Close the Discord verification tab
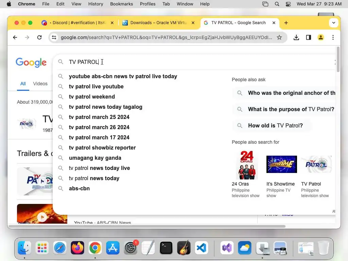The width and height of the screenshot is (348, 261). pos(112,23)
